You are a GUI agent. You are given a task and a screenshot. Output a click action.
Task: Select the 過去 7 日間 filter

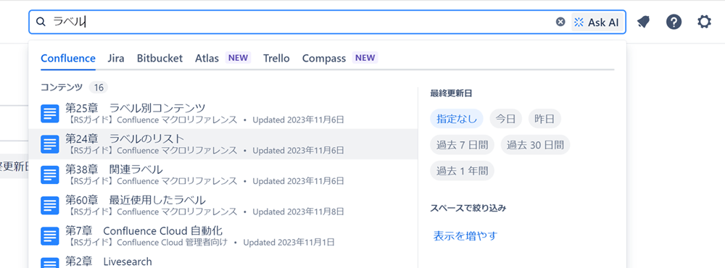pos(462,145)
